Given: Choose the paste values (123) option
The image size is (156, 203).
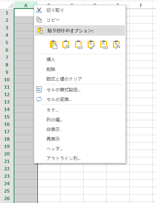Looking at the screenshot, I should (79, 45).
